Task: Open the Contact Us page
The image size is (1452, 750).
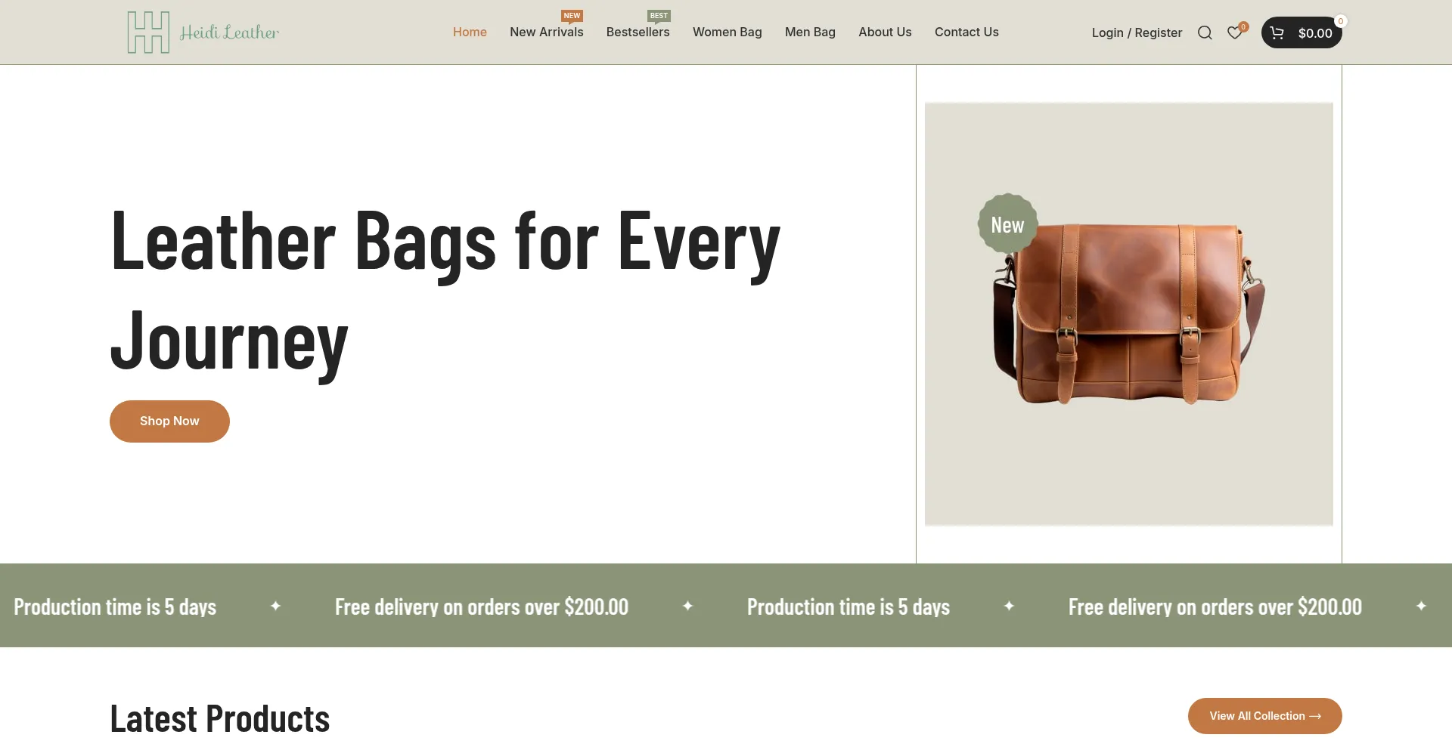Action: [x=966, y=32]
